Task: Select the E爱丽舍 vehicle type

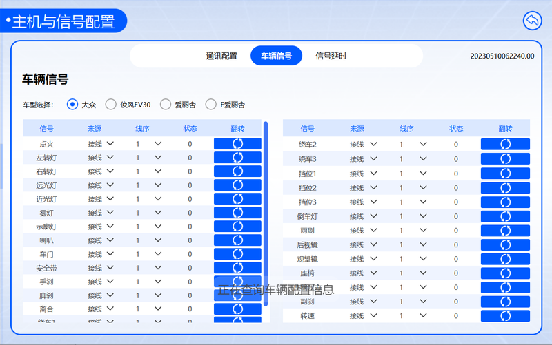Action: [211, 105]
